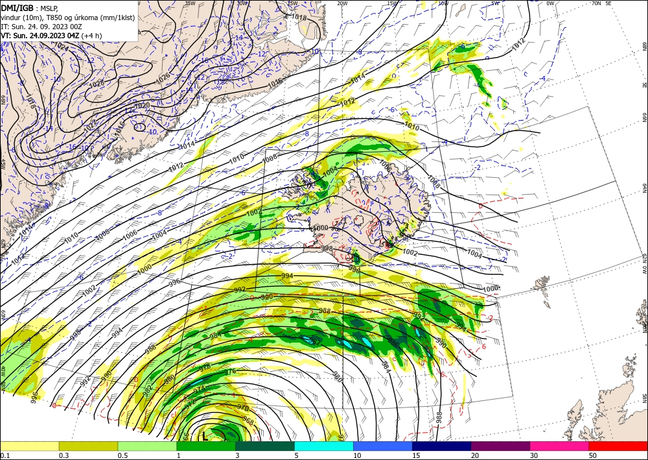648x460 pixels.
Task: Click the '976' isobar label
Action: coord(230,372)
